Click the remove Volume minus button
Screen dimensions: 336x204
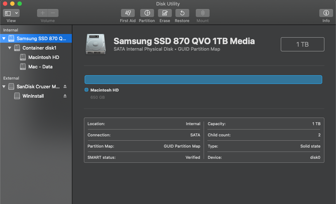click(53, 13)
